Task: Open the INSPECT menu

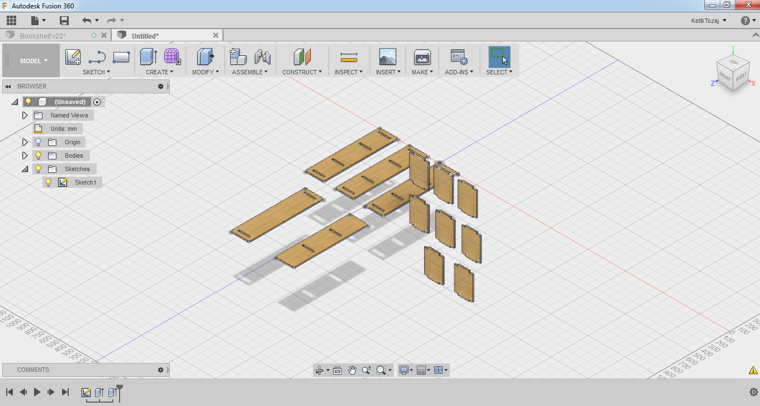Action: pos(349,72)
